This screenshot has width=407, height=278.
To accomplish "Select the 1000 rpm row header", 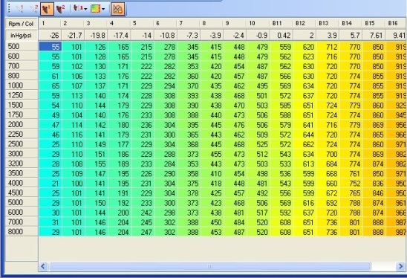I will 22,85.
